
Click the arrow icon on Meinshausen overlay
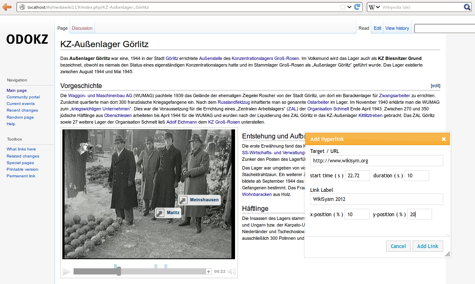[183, 200]
